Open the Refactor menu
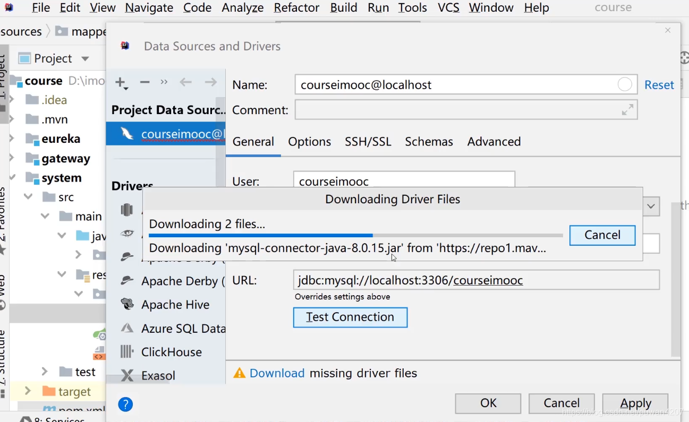Image resolution: width=689 pixels, height=422 pixels. pos(296,7)
